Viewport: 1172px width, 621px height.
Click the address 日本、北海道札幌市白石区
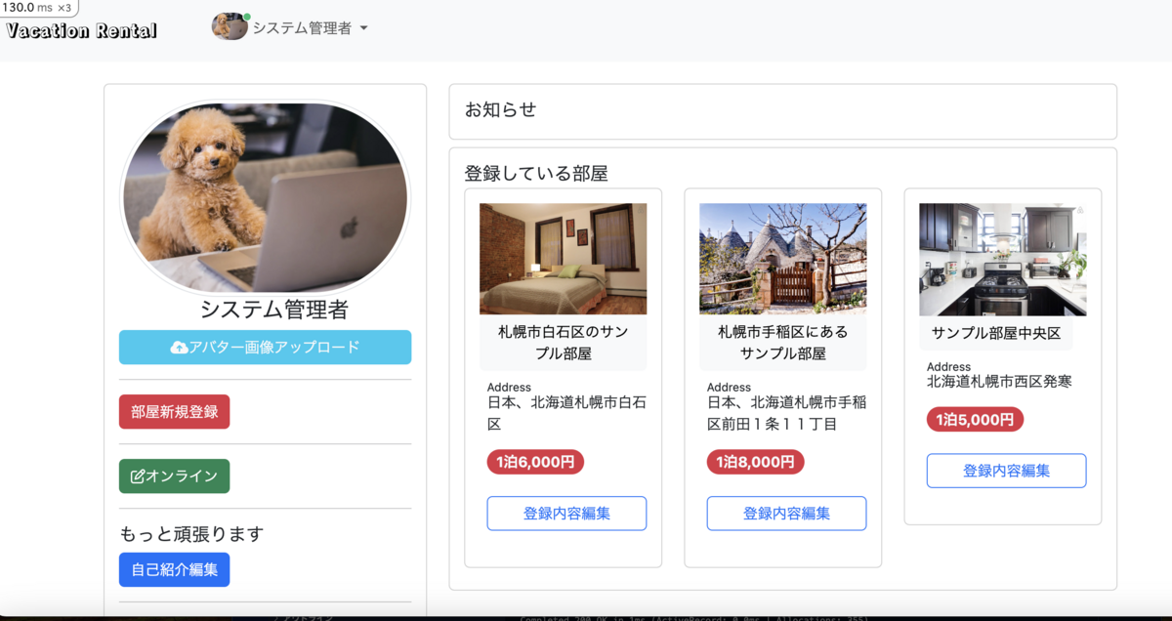(566, 413)
